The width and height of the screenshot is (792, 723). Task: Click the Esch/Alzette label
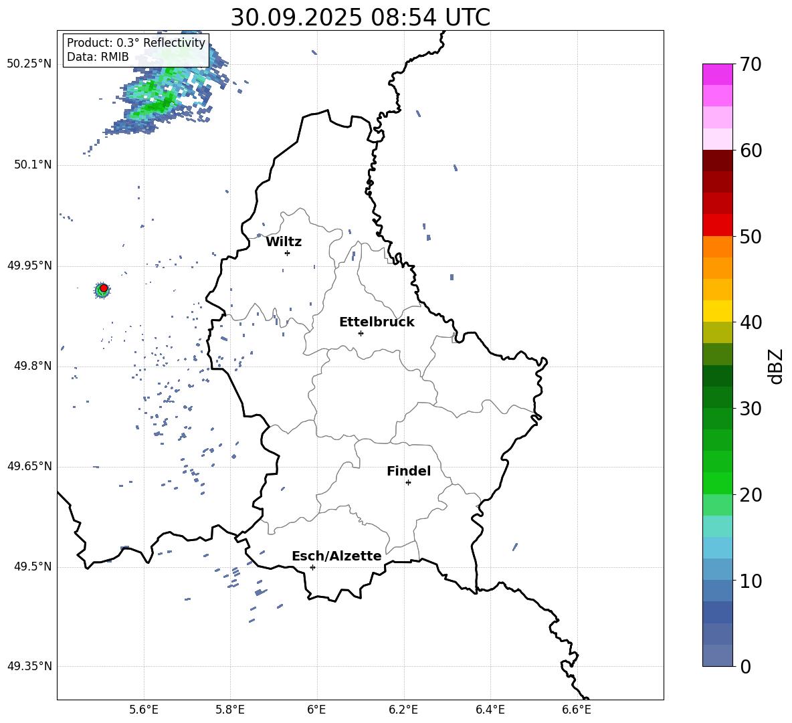[336, 556]
